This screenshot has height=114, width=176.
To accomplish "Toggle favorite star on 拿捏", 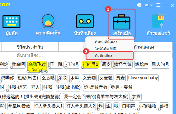I will [132, 100].
